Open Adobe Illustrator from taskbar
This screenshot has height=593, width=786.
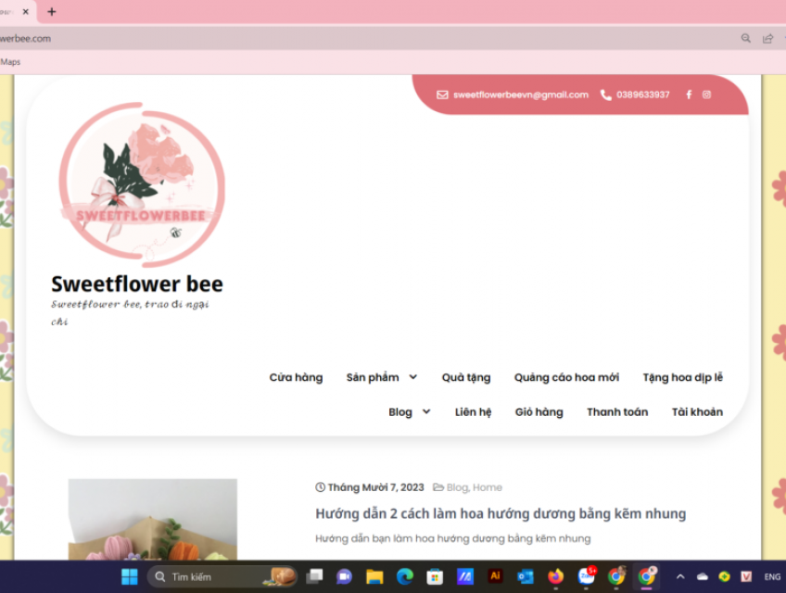[495, 576]
